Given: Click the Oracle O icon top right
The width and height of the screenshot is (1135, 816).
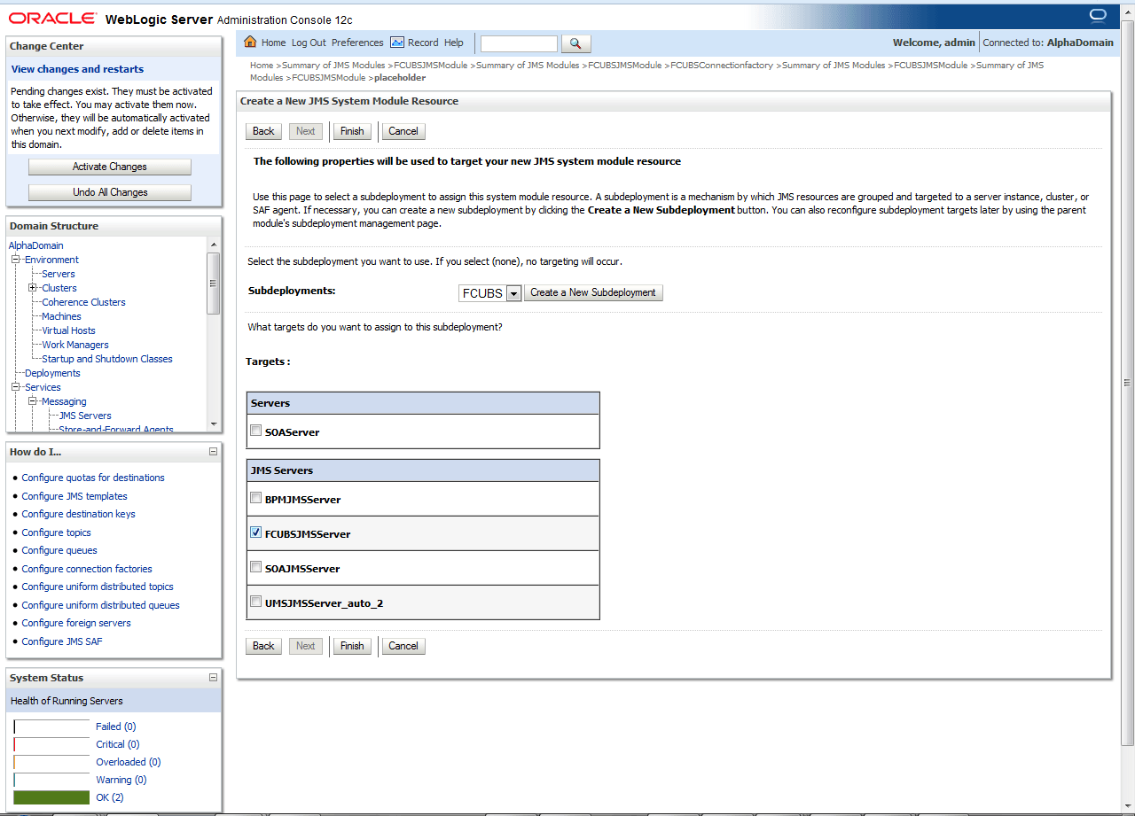Looking at the screenshot, I should pyautogui.click(x=1098, y=16).
